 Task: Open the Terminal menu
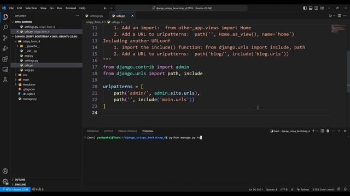coord(71,8)
